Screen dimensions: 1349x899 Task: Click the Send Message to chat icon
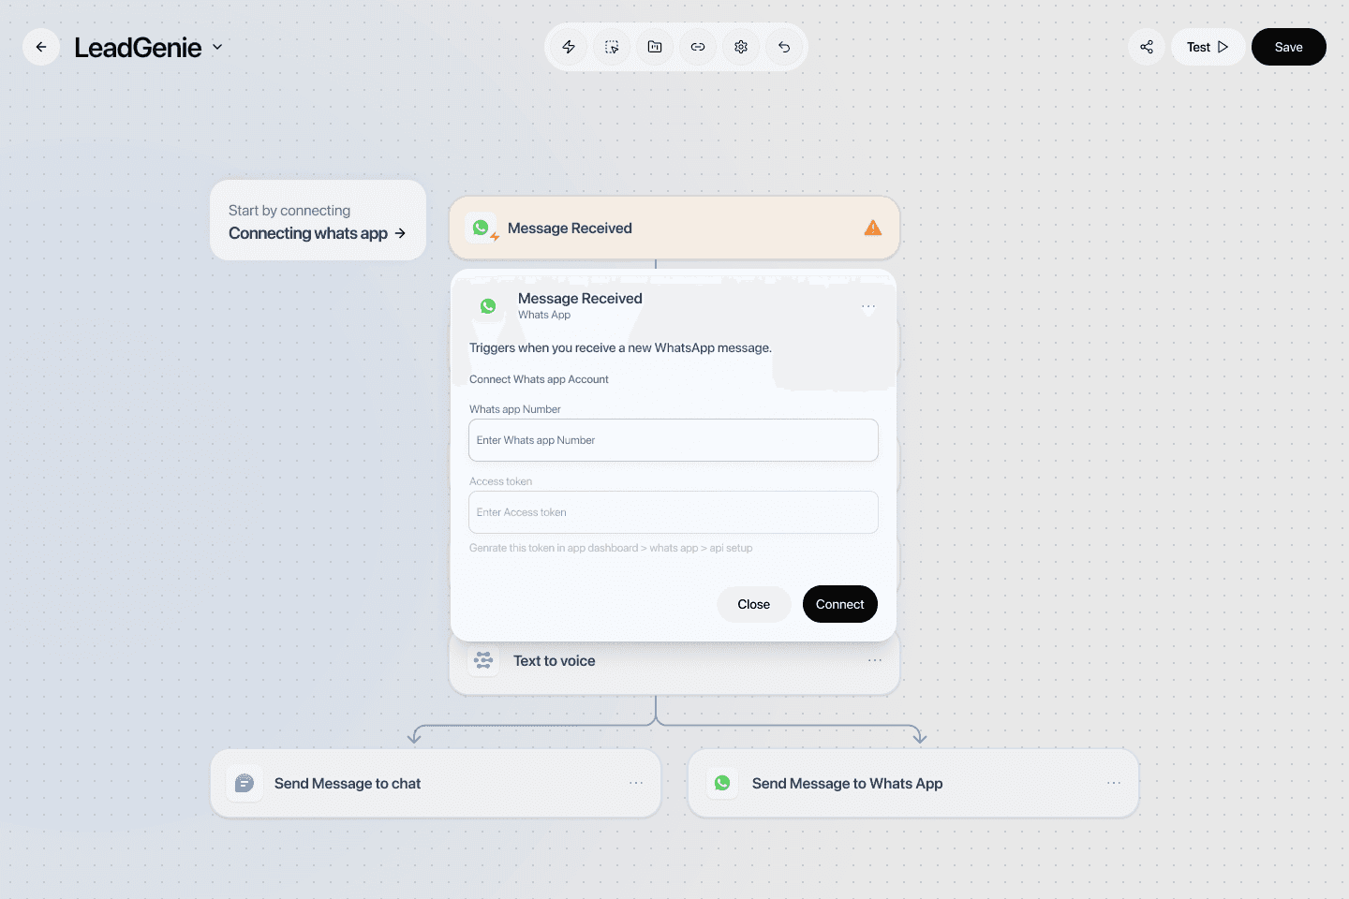coord(245,783)
